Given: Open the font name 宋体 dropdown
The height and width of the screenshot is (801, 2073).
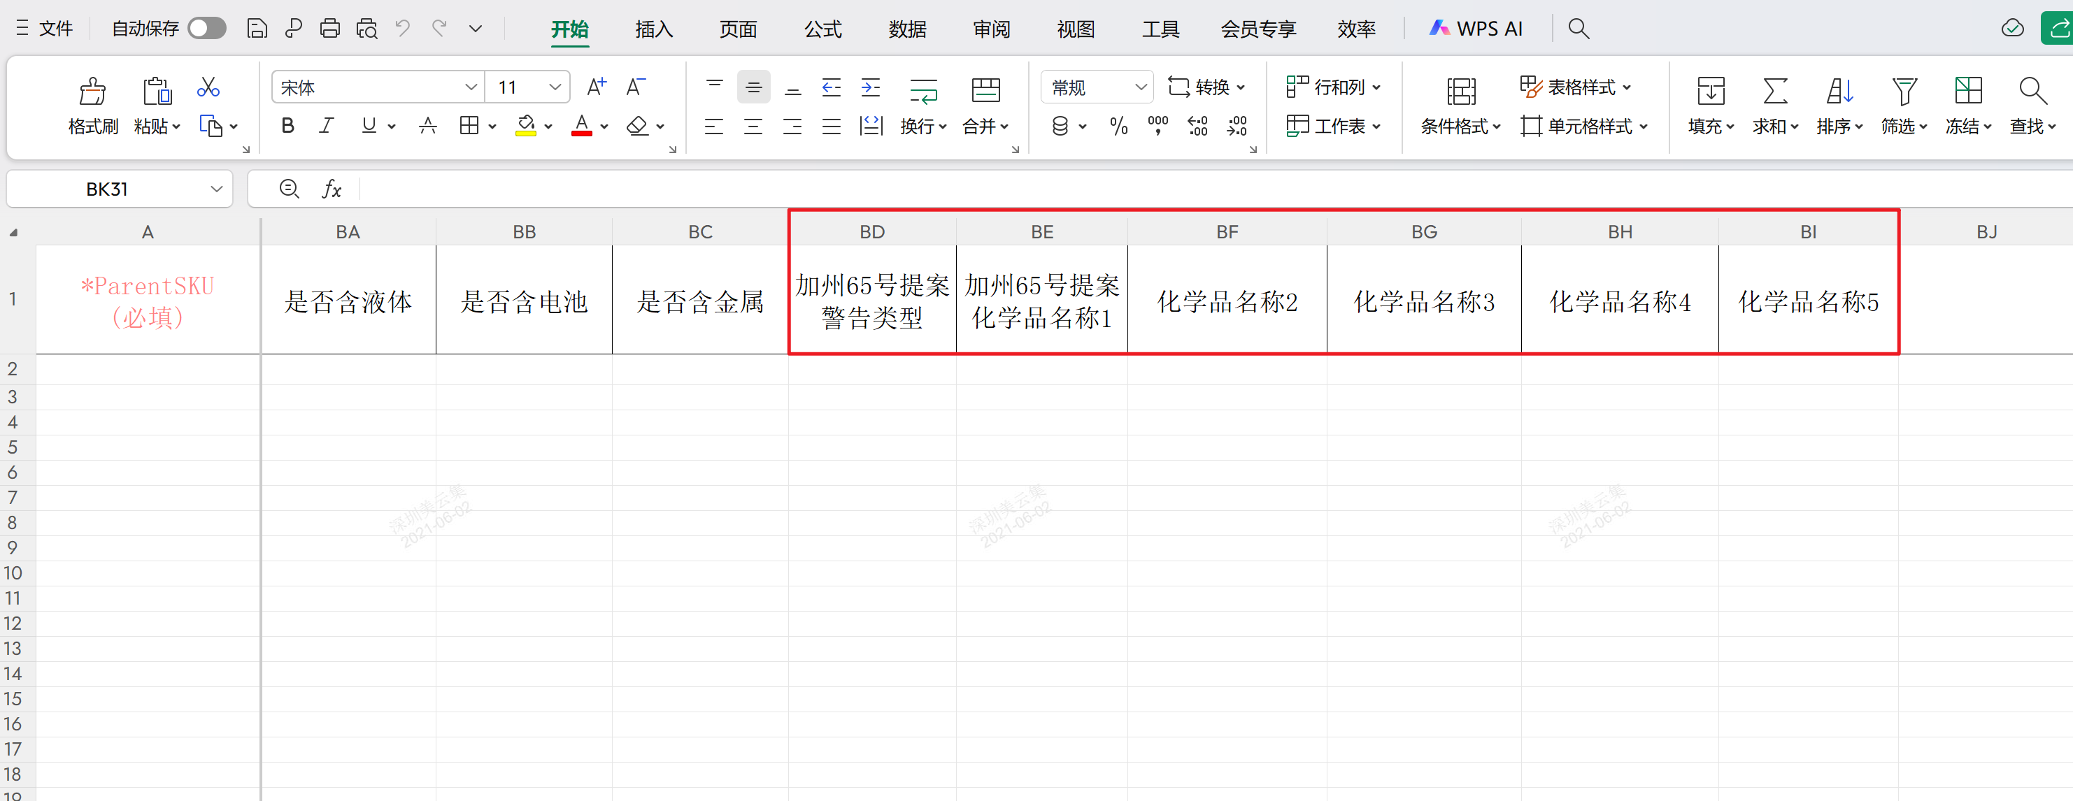Looking at the screenshot, I should (x=471, y=87).
